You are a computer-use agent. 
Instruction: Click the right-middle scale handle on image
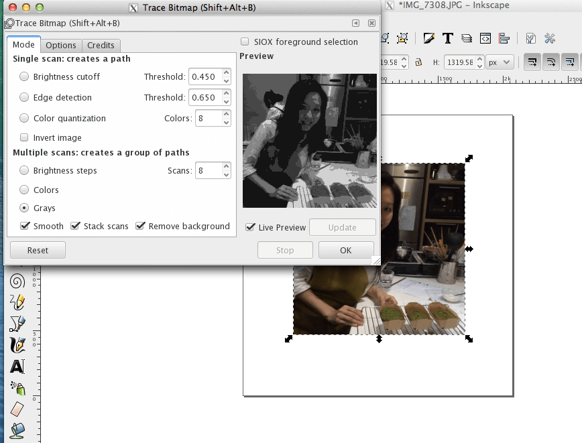469,249
